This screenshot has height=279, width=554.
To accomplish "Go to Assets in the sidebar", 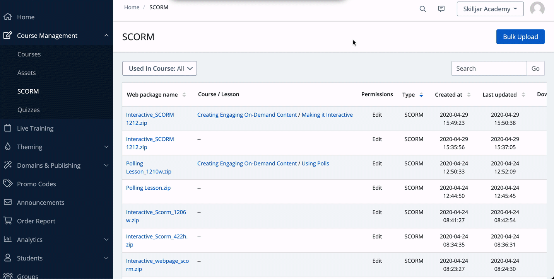I will 26,73.
